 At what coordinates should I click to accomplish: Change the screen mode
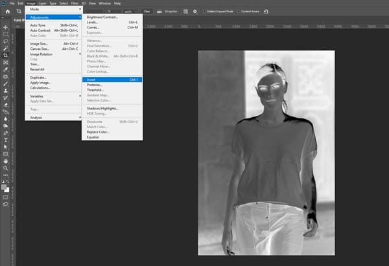[5, 205]
